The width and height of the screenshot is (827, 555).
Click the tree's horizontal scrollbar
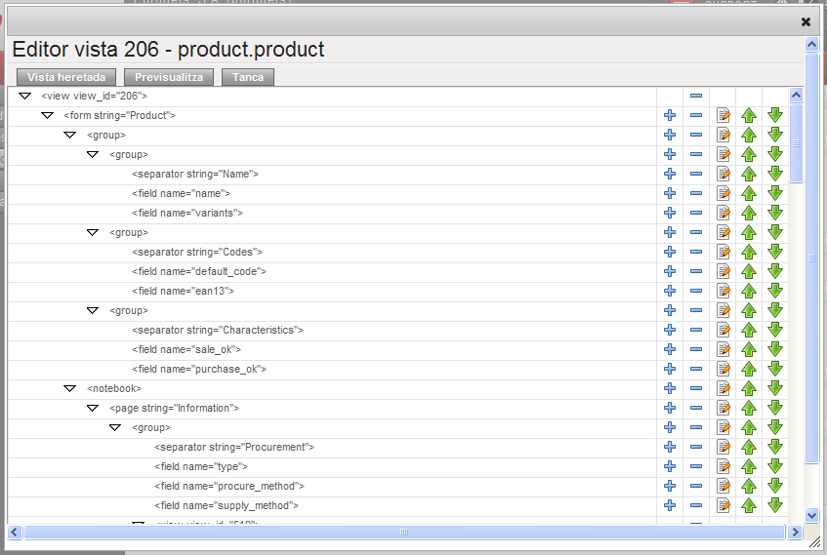click(404, 533)
